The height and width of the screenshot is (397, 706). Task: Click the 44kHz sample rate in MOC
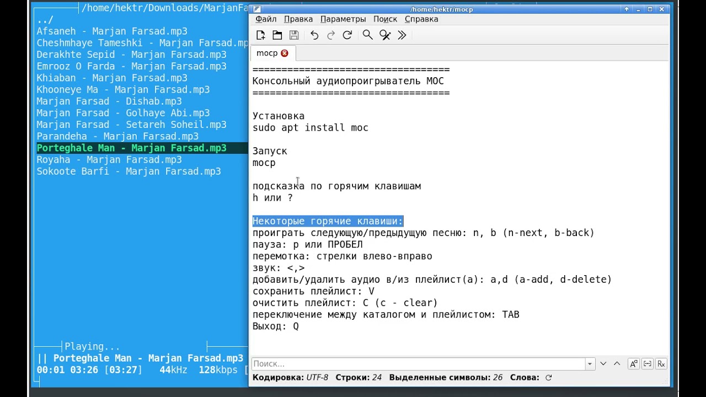pos(173,370)
